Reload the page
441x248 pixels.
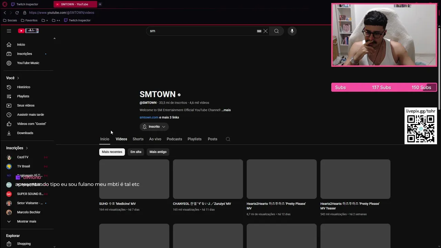coord(17,13)
